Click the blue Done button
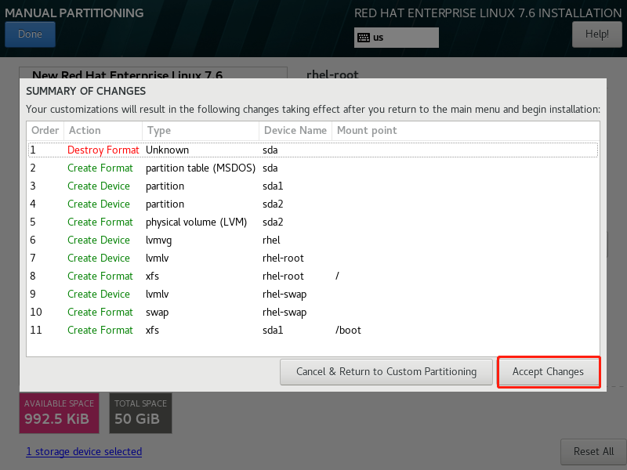The height and width of the screenshot is (470, 627). (x=30, y=34)
